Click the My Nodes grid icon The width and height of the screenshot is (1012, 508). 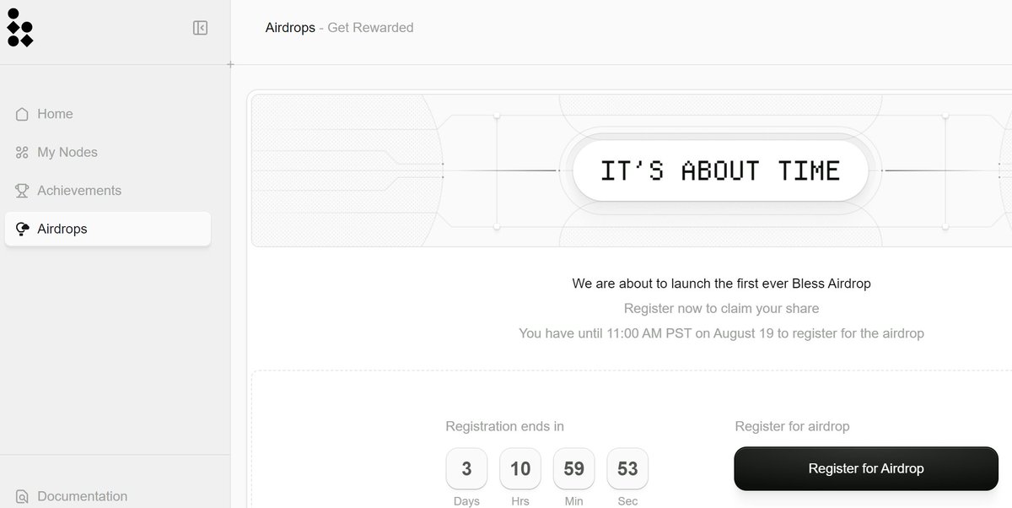pyautogui.click(x=22, y=153)
